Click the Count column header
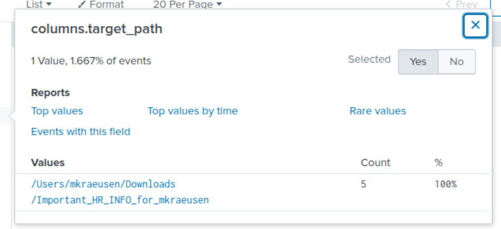Screen dimensions: 501x229 coord(375,163)
